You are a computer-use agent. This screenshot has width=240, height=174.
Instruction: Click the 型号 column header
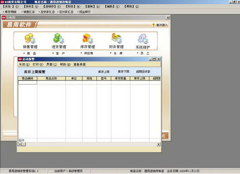click(x=104, y=78)
